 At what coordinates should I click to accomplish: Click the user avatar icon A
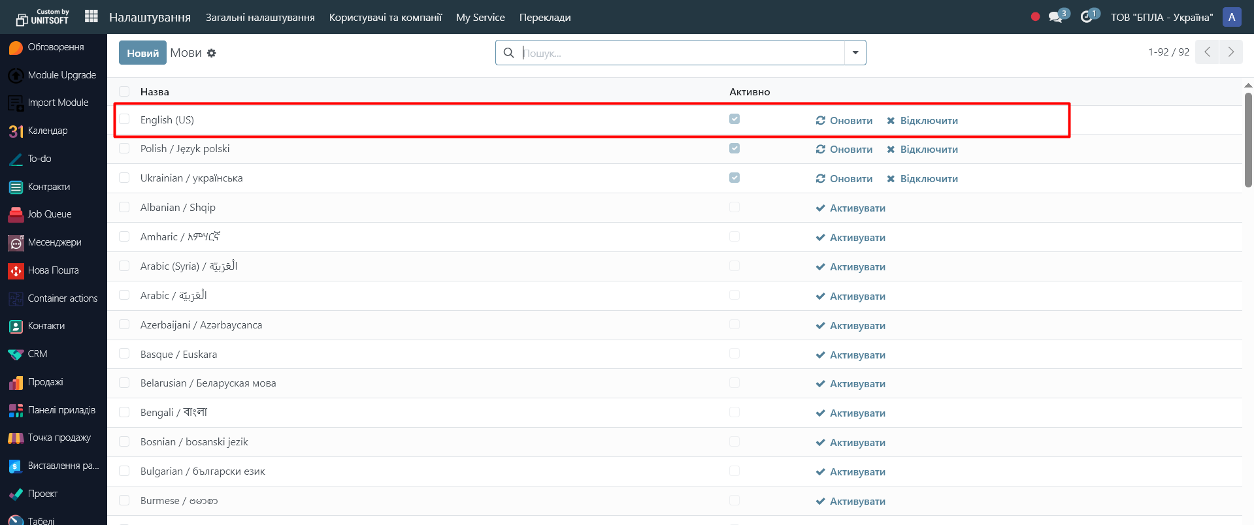(x=1231, y=17)
